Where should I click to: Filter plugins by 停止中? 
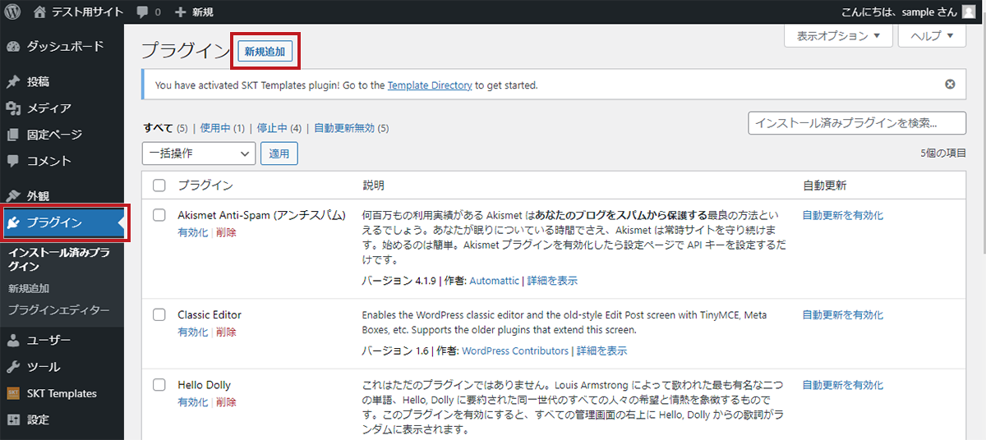coord(271,128)
